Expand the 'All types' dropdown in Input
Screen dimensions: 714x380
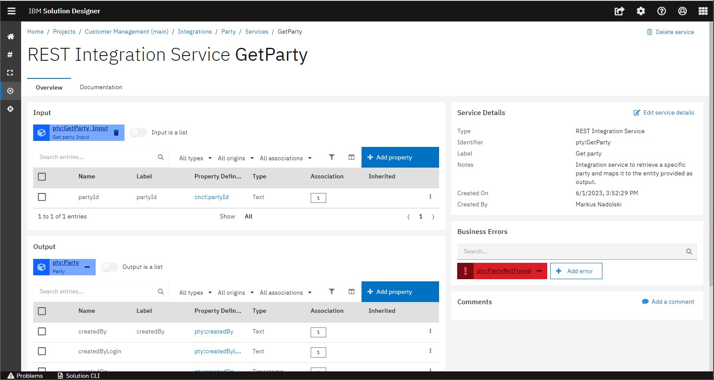coord(195,158)
